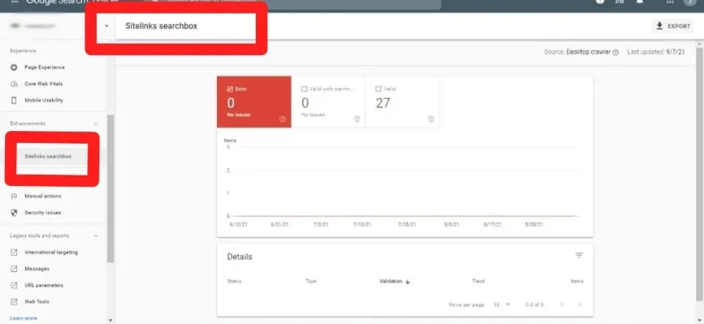Collapse the Enhancements section chevron
The image size is (704, 324).
coord(96,124)
